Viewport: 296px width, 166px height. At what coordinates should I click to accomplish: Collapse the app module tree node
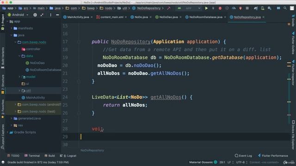click(7, 22)
